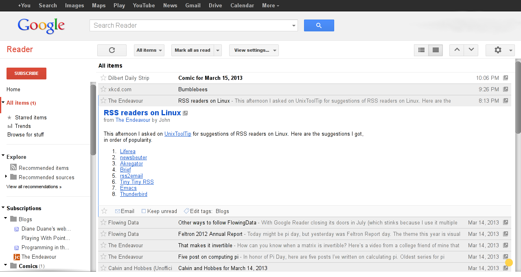Click the Programming in th... feed icon
This screenshot has width=521, height=277.
(17, 248)
